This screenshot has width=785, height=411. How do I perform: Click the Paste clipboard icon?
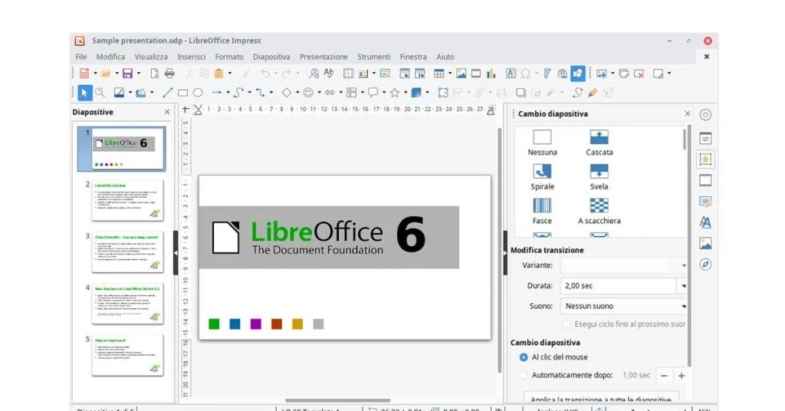tap(218, 74)
